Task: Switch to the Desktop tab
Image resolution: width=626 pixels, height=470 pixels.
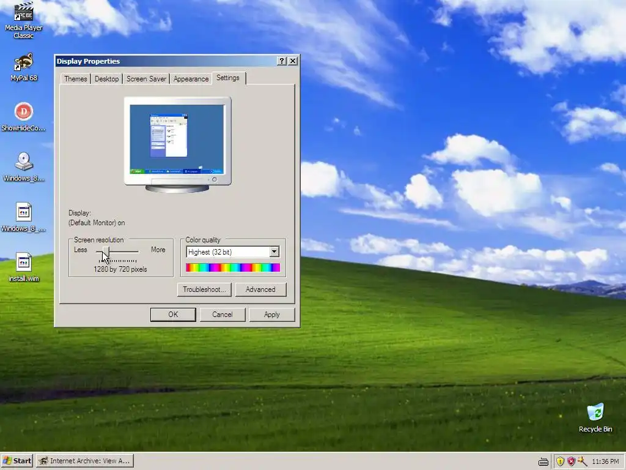Action: tap(106, 79)
